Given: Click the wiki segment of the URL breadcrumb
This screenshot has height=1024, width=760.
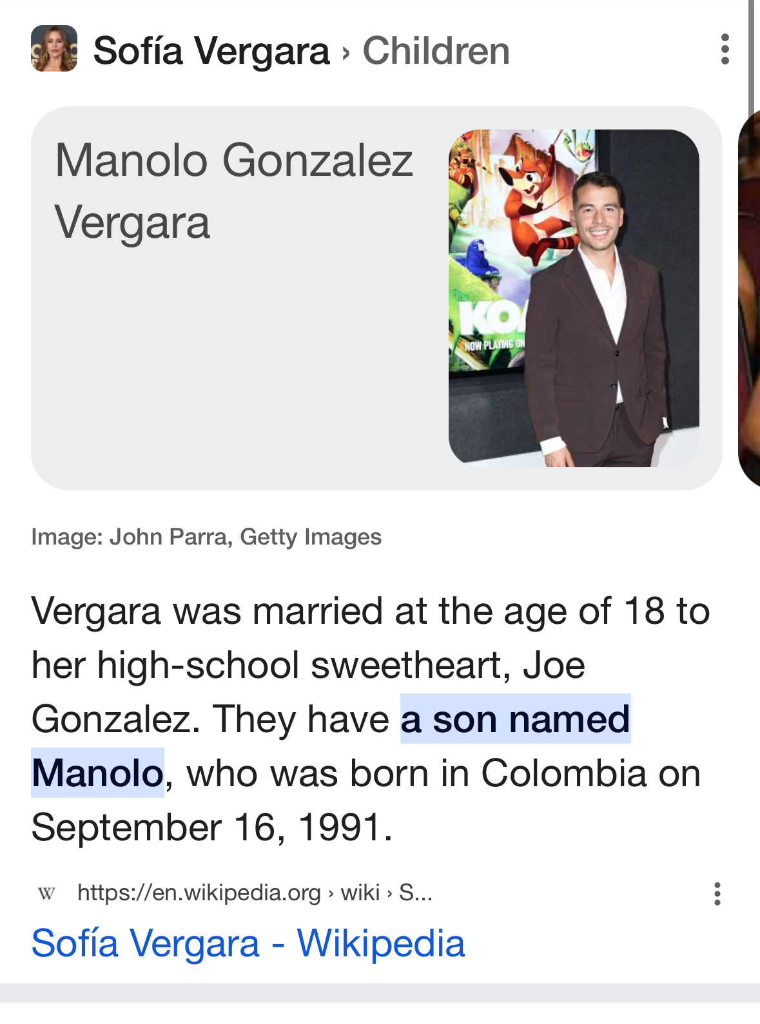Looking at the screenshot, I should coord(360,893).
